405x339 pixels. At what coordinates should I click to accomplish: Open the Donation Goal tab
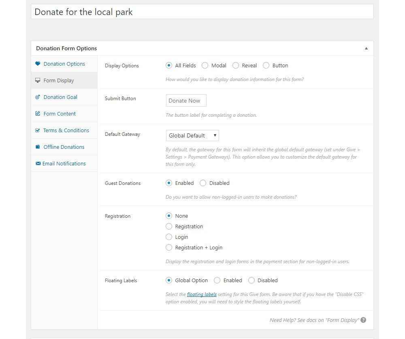coord(60,97)
